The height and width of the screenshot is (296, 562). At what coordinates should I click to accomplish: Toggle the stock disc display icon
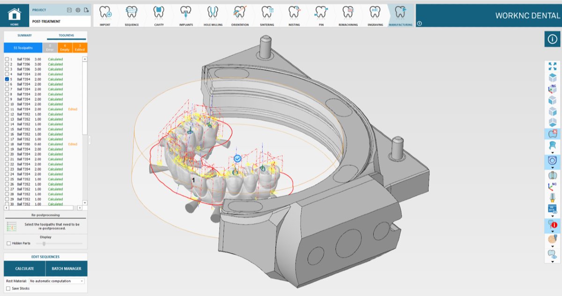553,161
